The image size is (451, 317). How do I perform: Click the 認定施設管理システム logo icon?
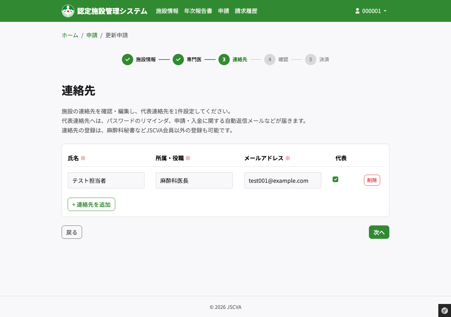tap(68, 11)
